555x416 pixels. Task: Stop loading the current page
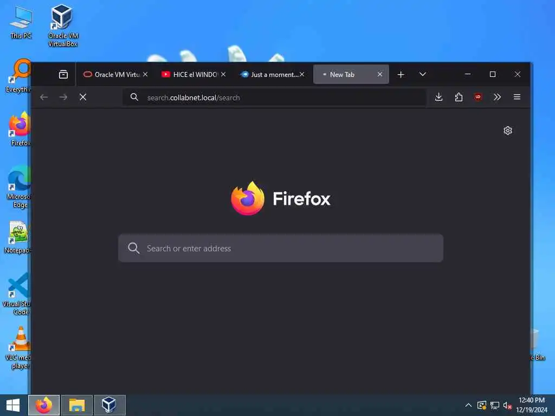83,97
